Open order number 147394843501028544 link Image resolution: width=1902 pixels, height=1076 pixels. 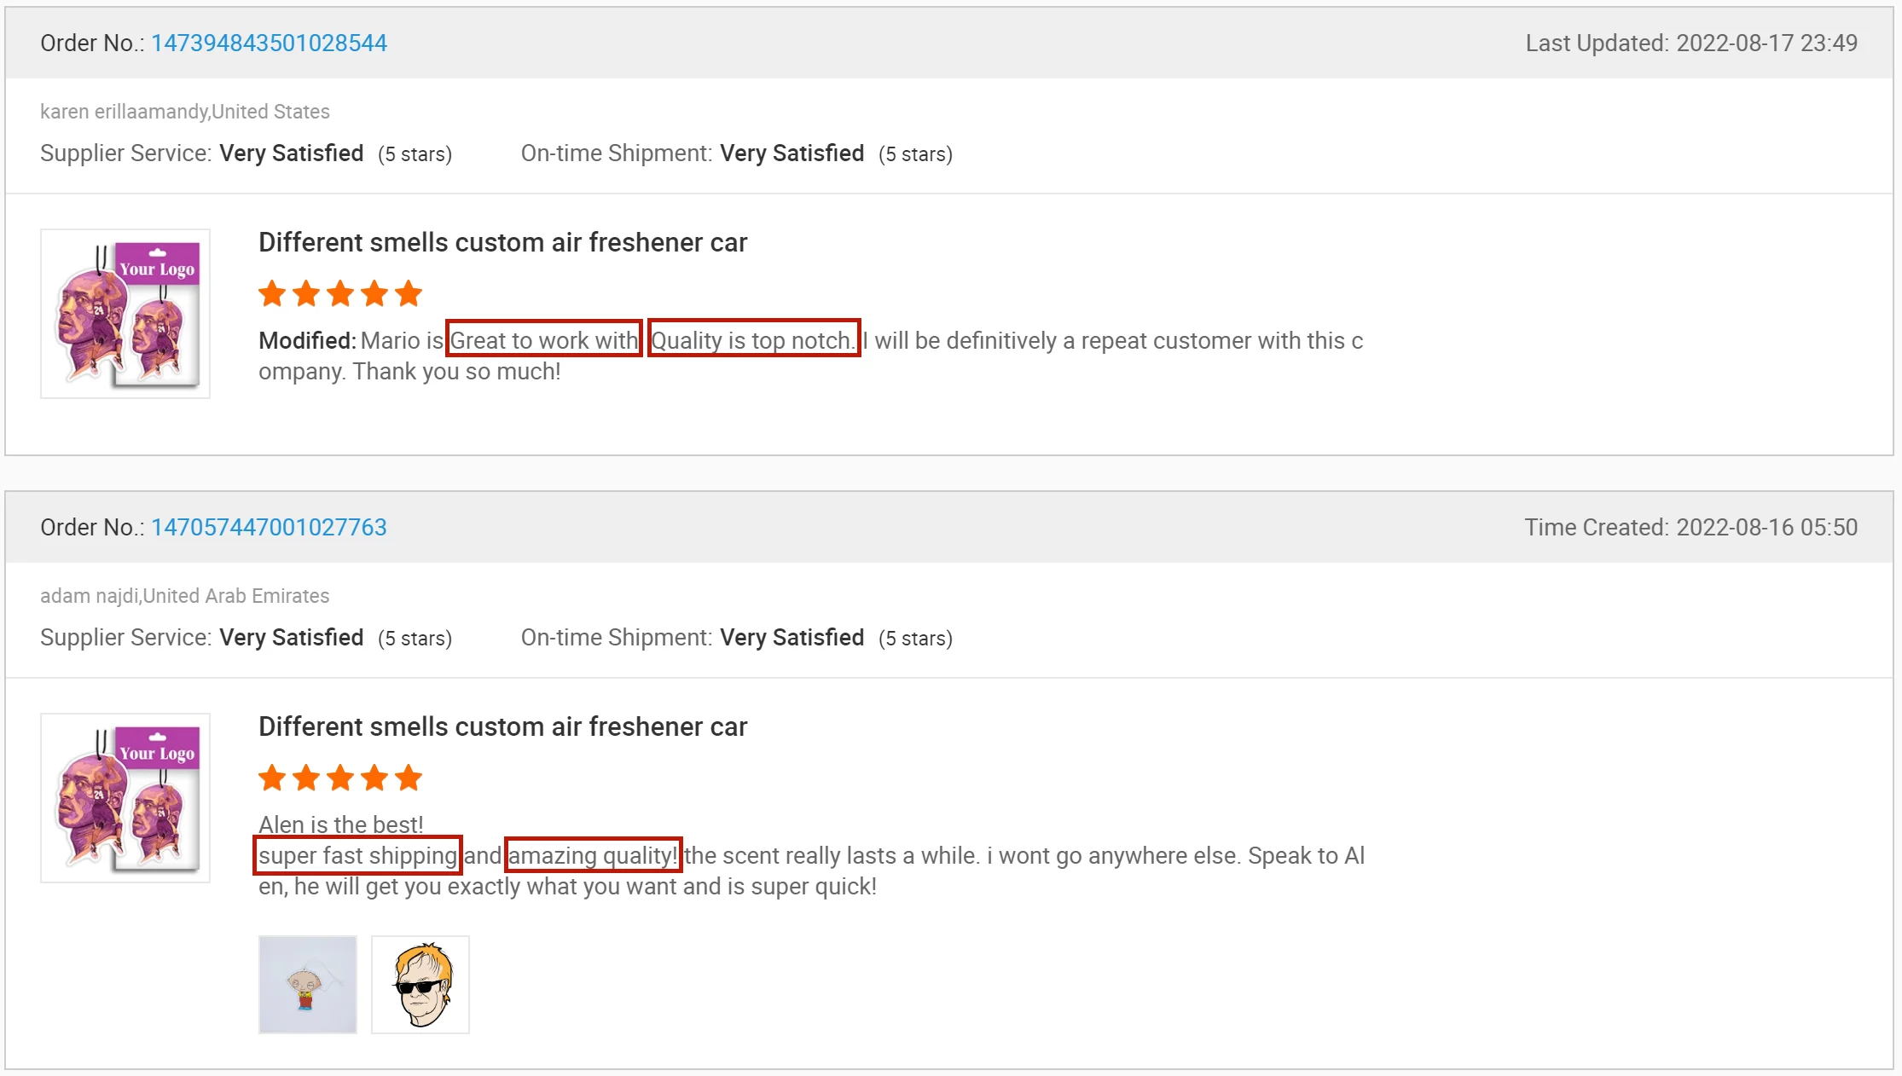[x=269, y=43]
